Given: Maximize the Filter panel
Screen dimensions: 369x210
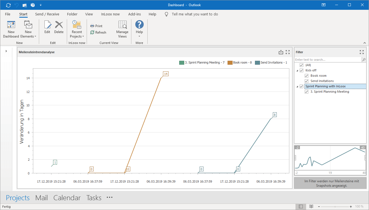Looking at the screenshot, I should 362,52.
